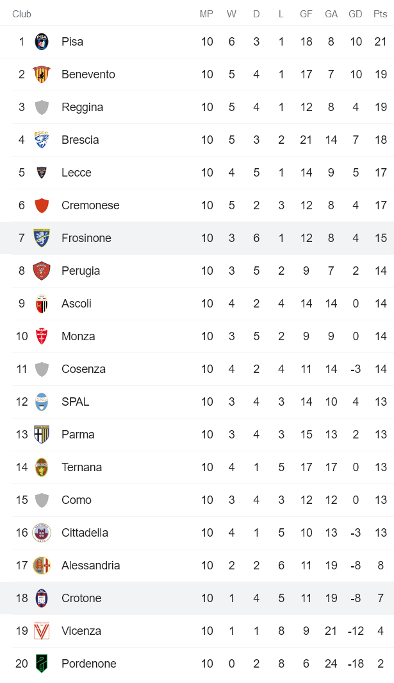Click the Vicenza club logo
The width and height of the screenshot is (394, 683).
coord(42,631)
